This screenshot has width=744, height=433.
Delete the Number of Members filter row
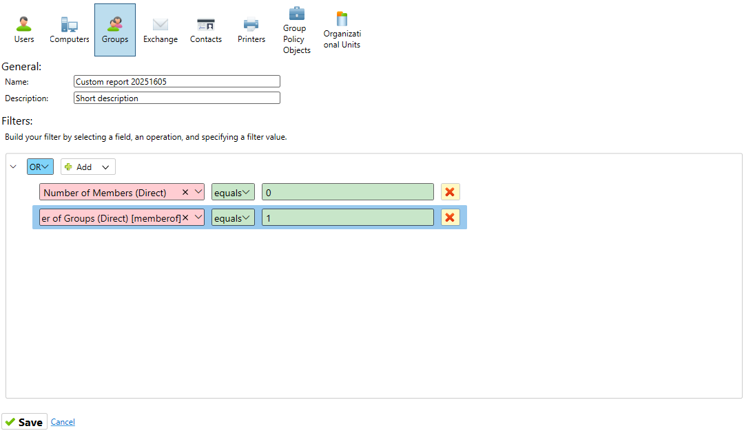pos(450,192)
